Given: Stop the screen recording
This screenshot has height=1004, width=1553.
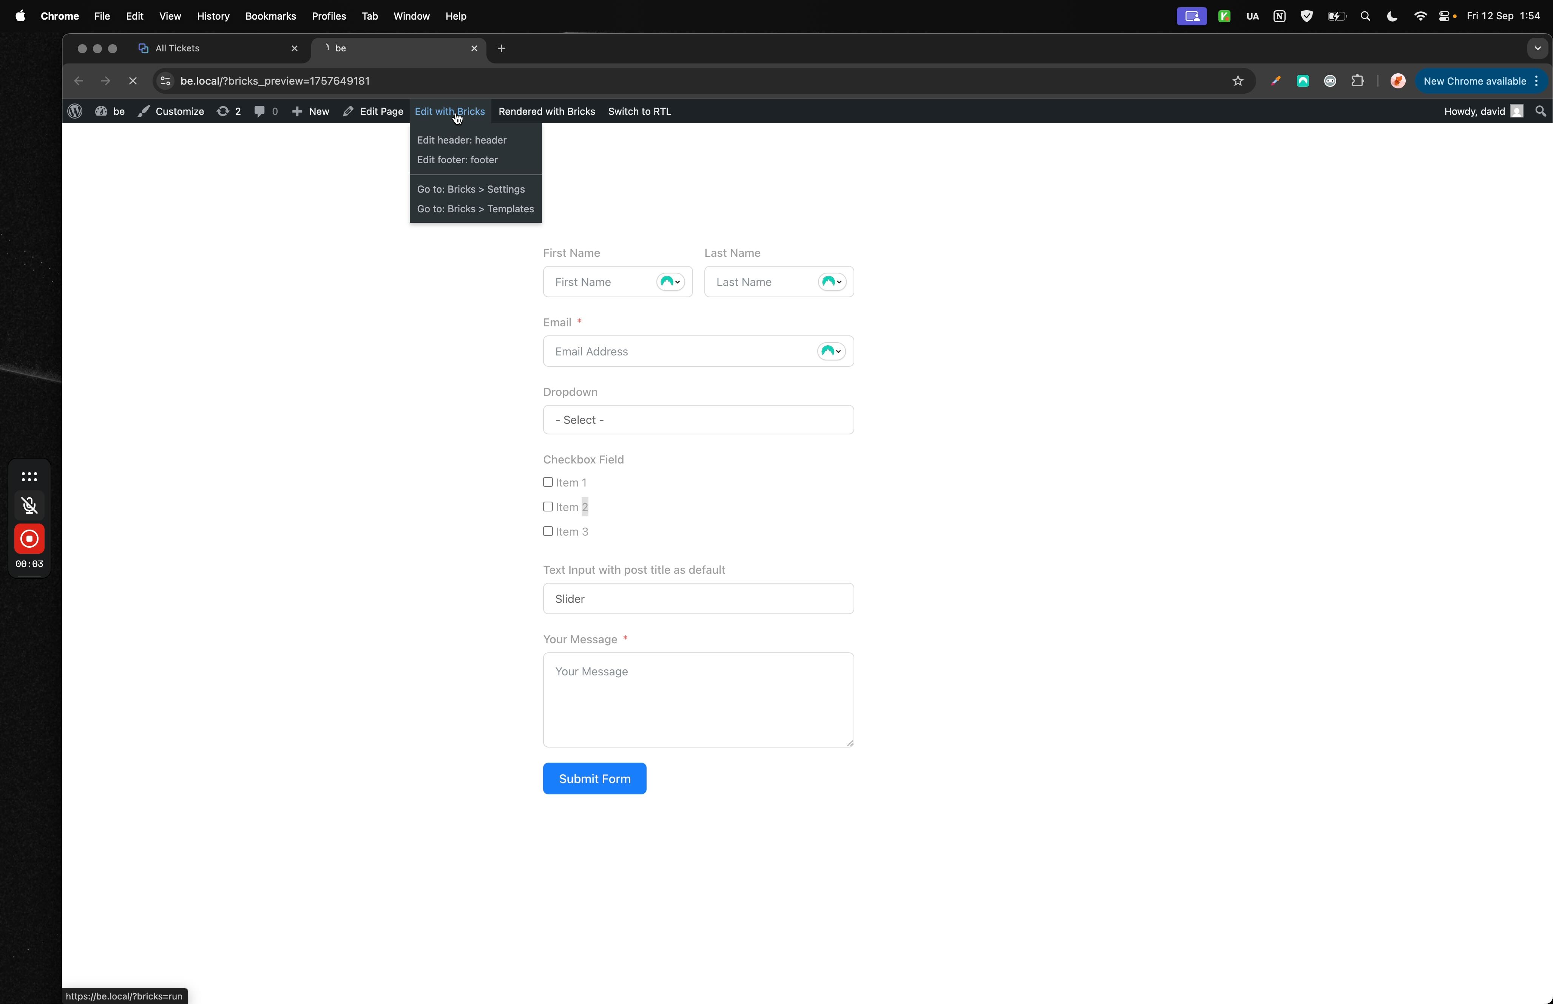Looking at the screenshot, I should pos(29,539).
